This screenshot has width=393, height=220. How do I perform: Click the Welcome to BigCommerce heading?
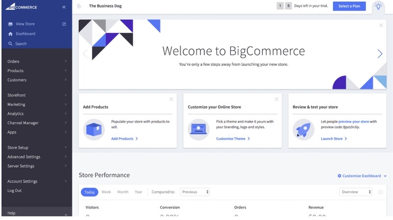(x=234, y=51)
